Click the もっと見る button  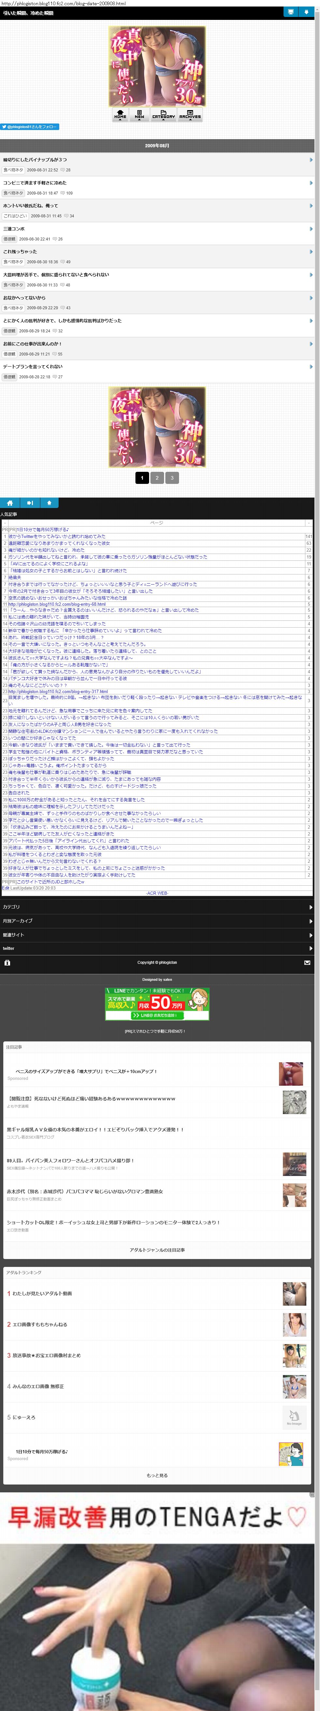157,1475
